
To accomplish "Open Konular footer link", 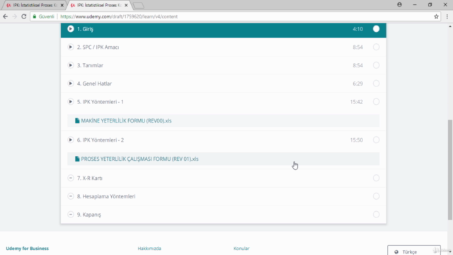I will click(x=241, y=249).
